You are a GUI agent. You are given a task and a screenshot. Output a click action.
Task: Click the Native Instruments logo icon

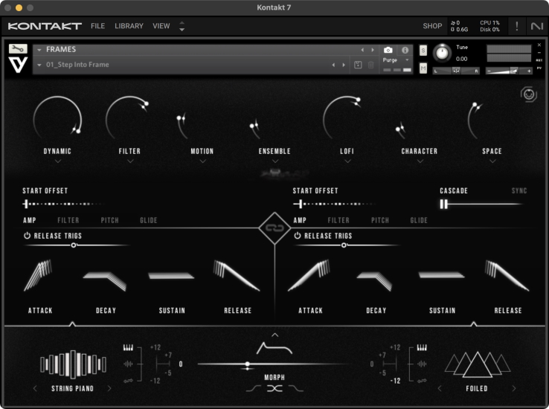537,26
